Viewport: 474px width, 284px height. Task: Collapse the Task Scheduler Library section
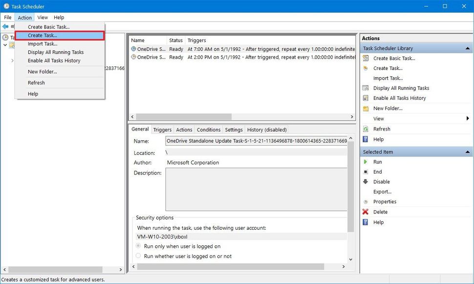tap(467, 48)
